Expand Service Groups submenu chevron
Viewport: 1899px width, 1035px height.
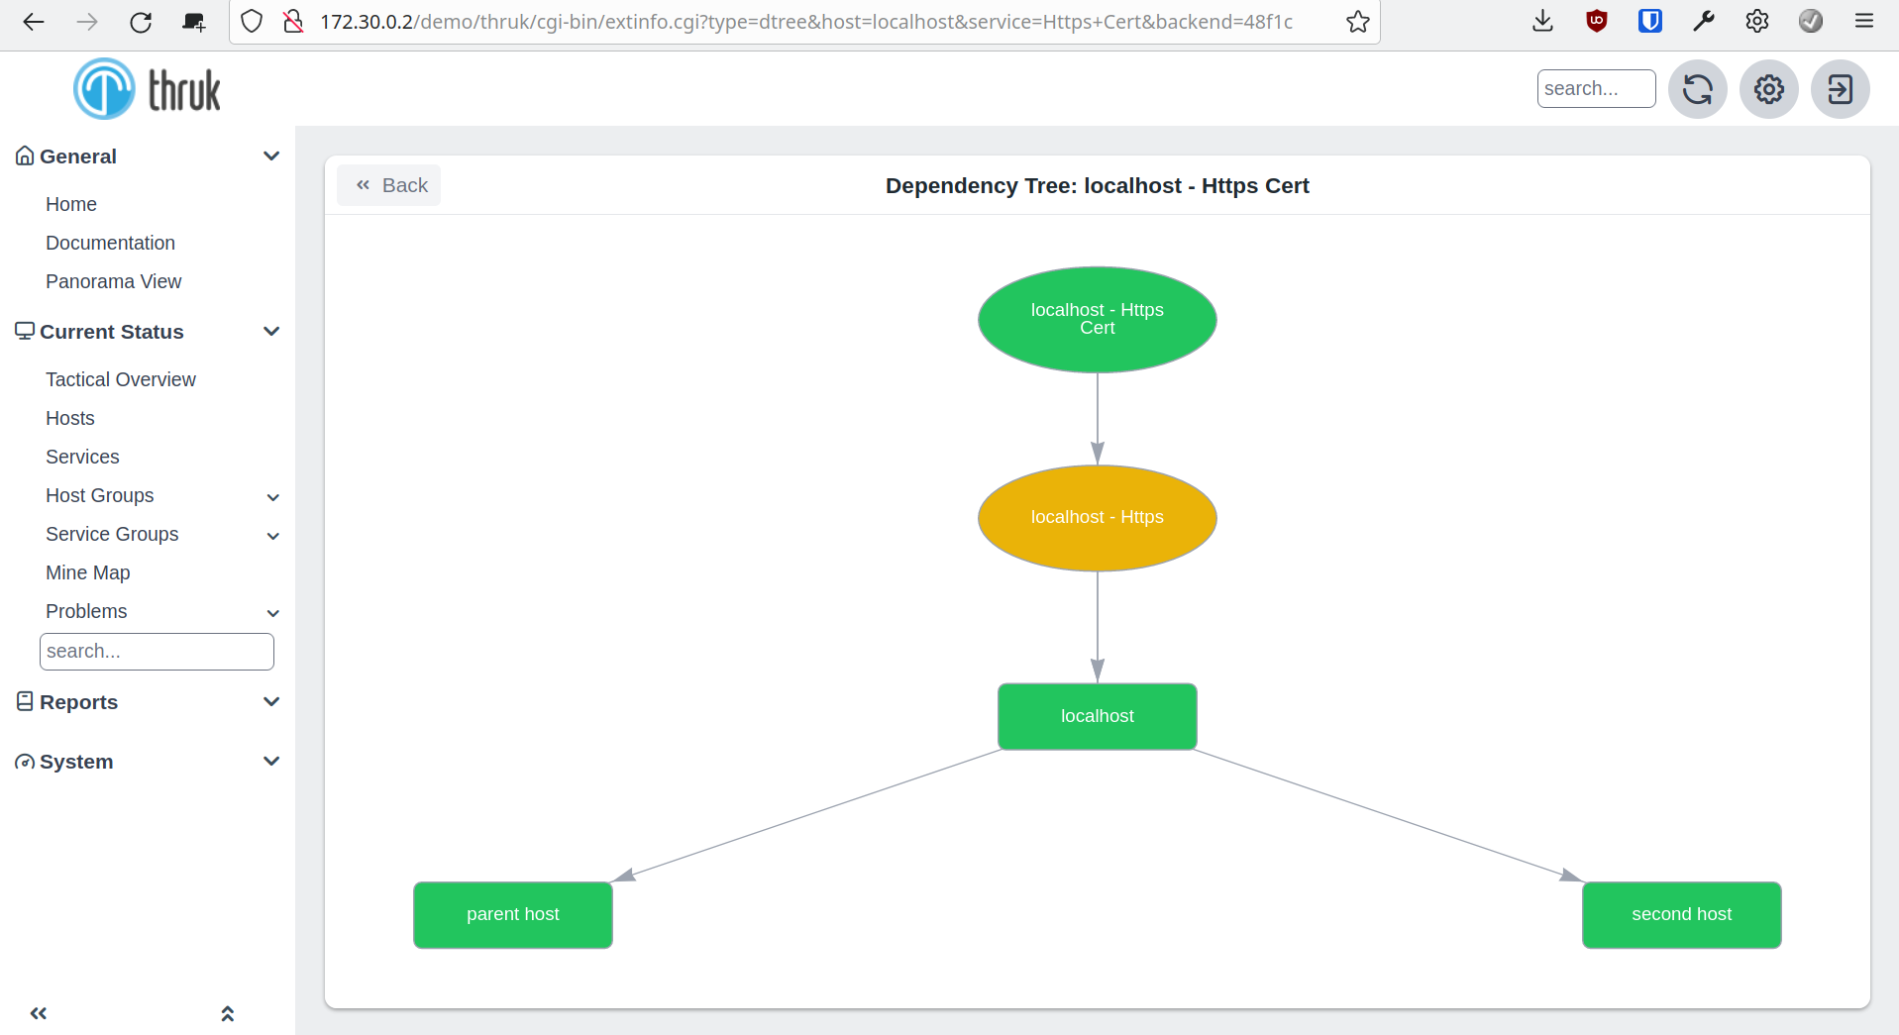pos(273,536)
